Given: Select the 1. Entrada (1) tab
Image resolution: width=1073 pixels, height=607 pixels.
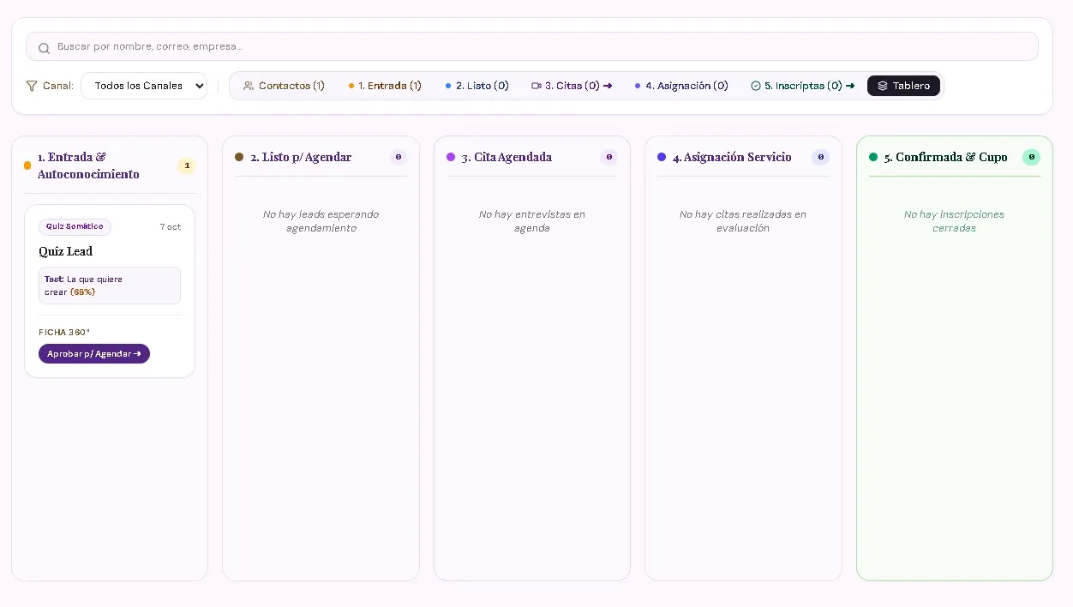Looking at the screenshot, I should click(x=385, y=86).
